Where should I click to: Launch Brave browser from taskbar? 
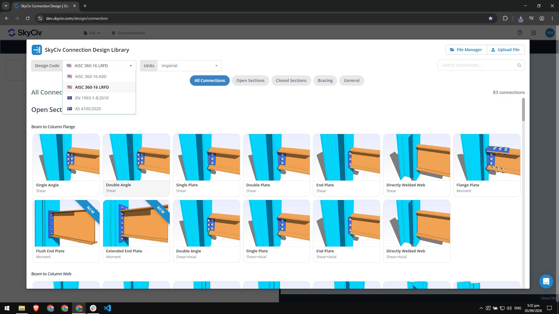pos(36,308)
